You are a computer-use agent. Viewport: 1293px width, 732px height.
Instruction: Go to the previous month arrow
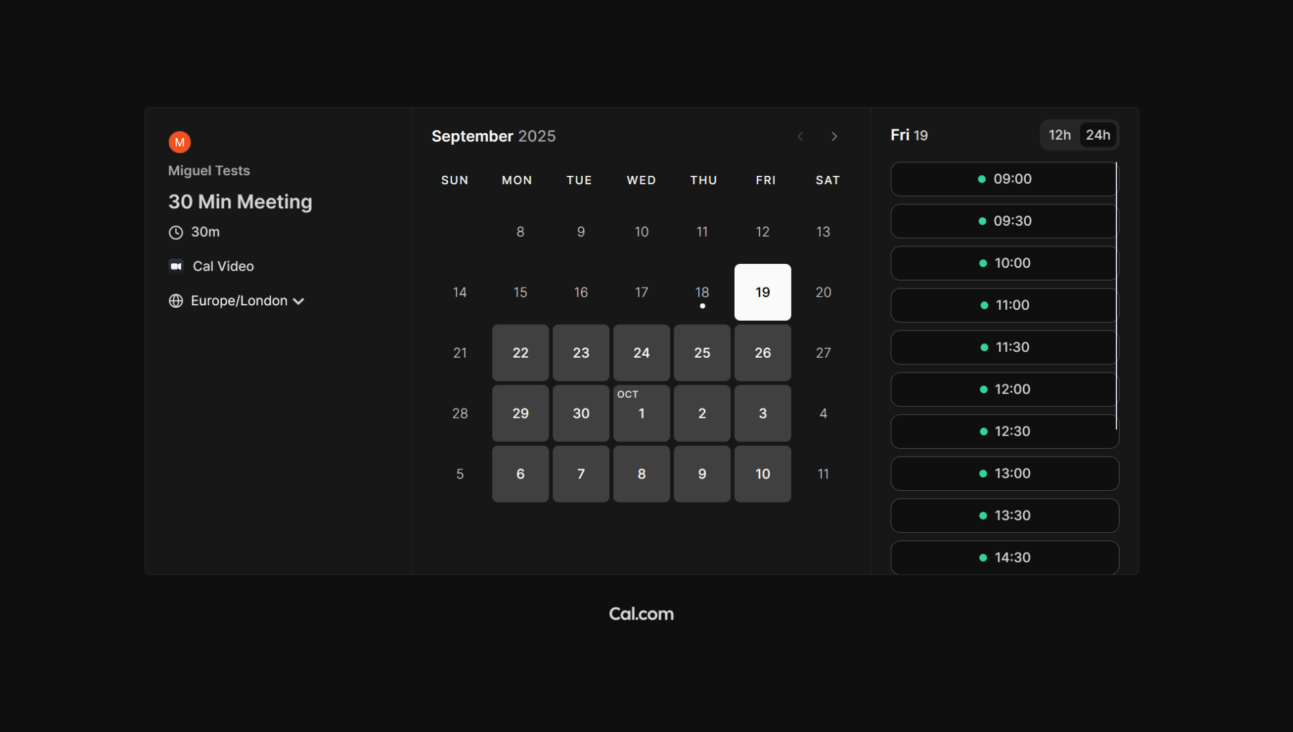[x=800, y=136]
